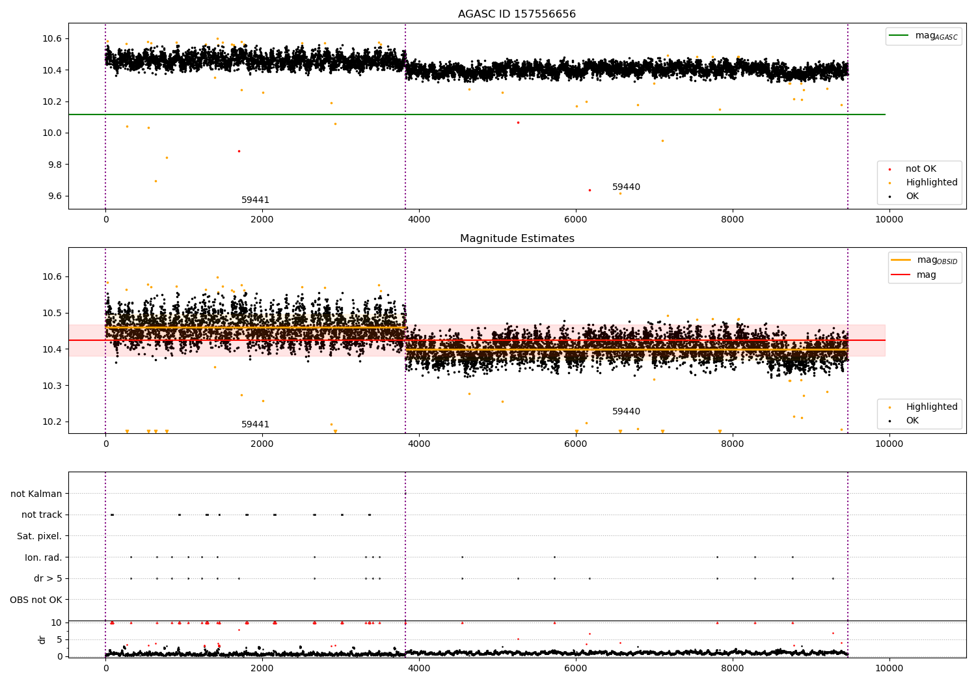Click the 59441 label in the middle plot
The width and height of the screenshot is (976, 683).
(x=255, y=425)
